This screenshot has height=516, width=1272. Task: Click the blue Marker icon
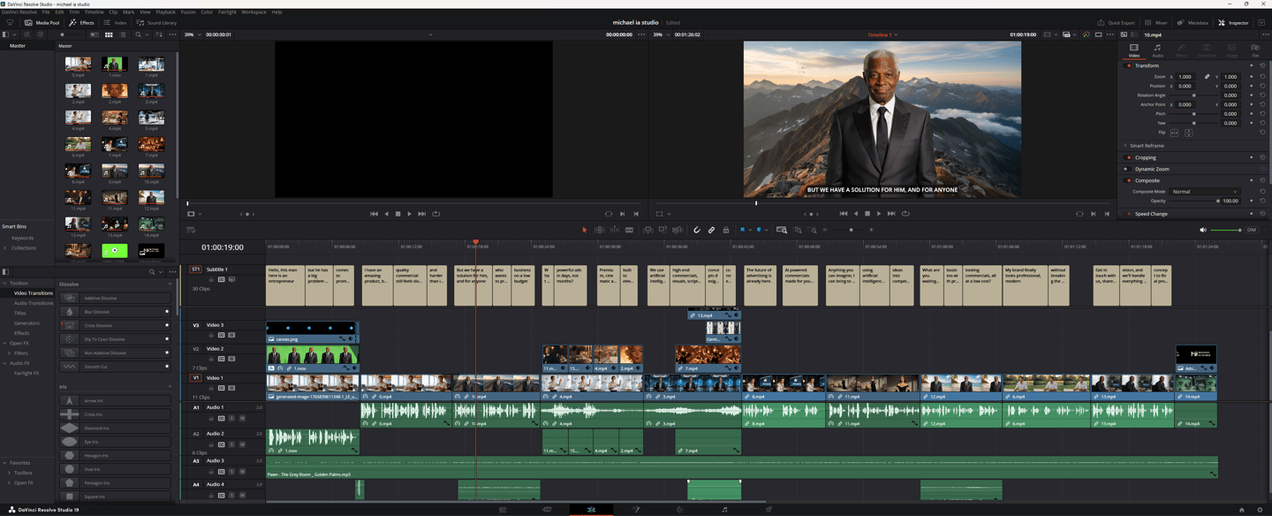tap(758, 230)
